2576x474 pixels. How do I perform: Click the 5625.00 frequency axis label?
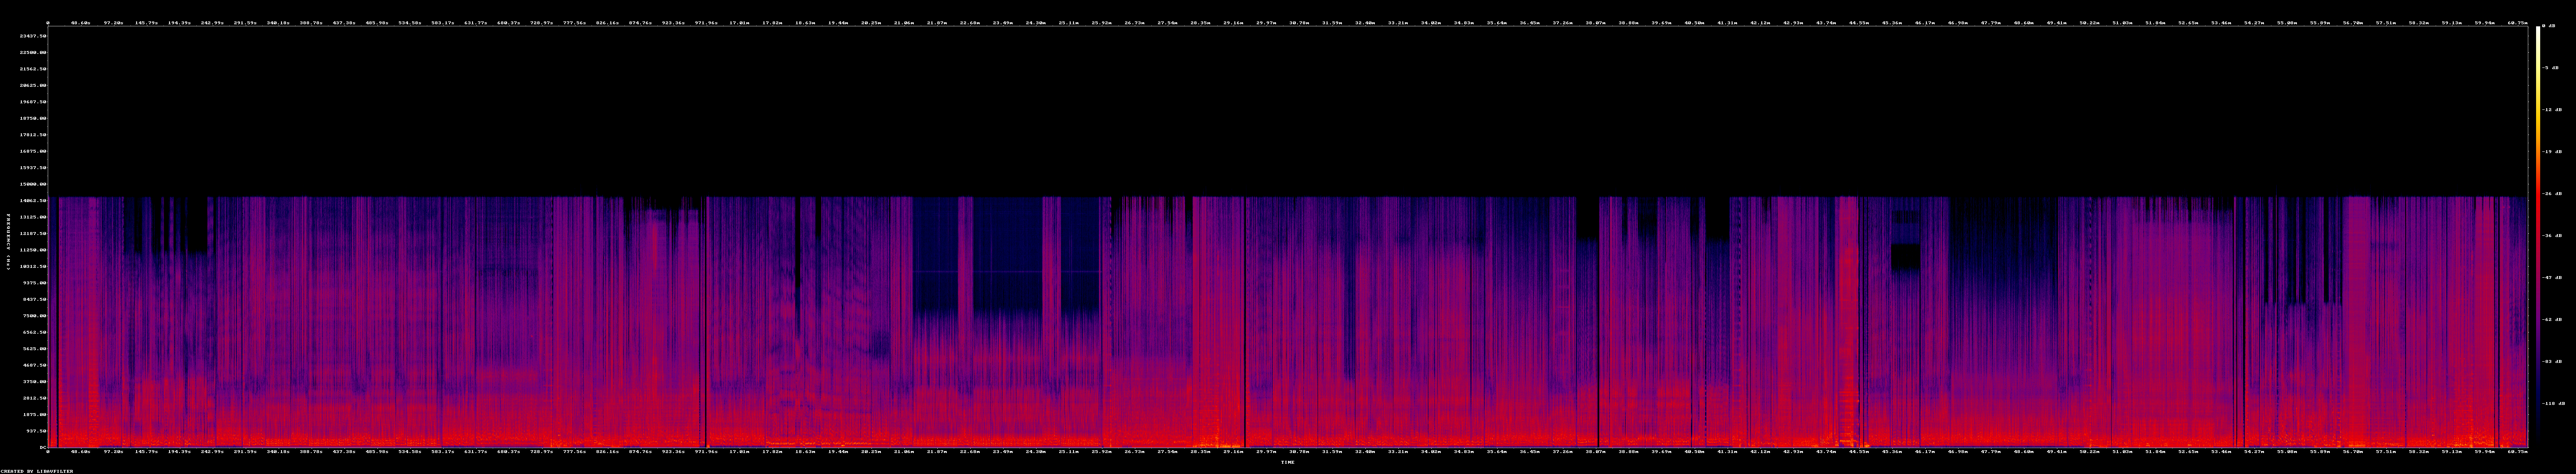point(35,348)
